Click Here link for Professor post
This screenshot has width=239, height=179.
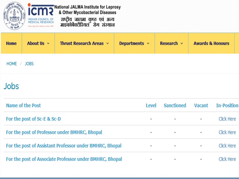click(227, 132)
